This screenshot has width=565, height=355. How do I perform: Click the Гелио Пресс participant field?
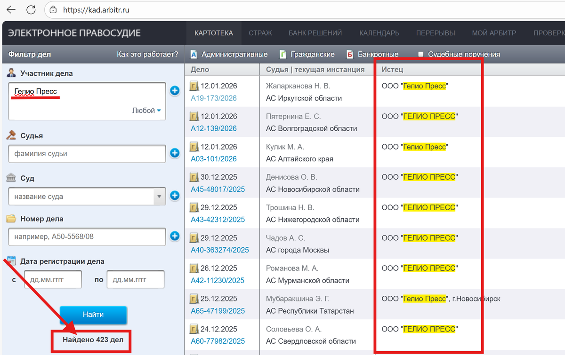point(87,101)
